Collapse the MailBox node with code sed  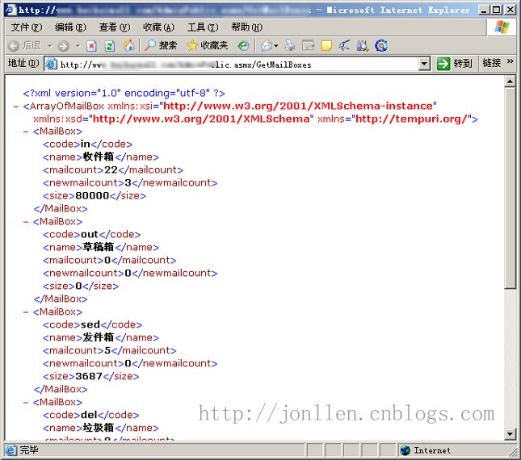(26, 312)
